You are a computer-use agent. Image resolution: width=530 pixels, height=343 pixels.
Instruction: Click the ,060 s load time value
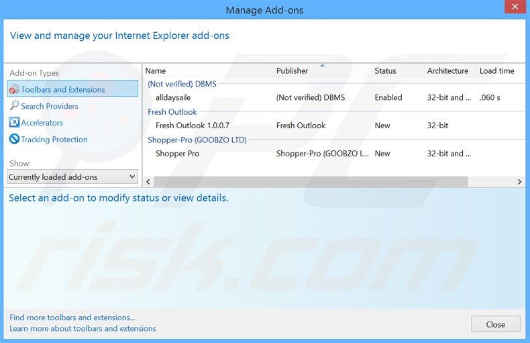point(490,97)
